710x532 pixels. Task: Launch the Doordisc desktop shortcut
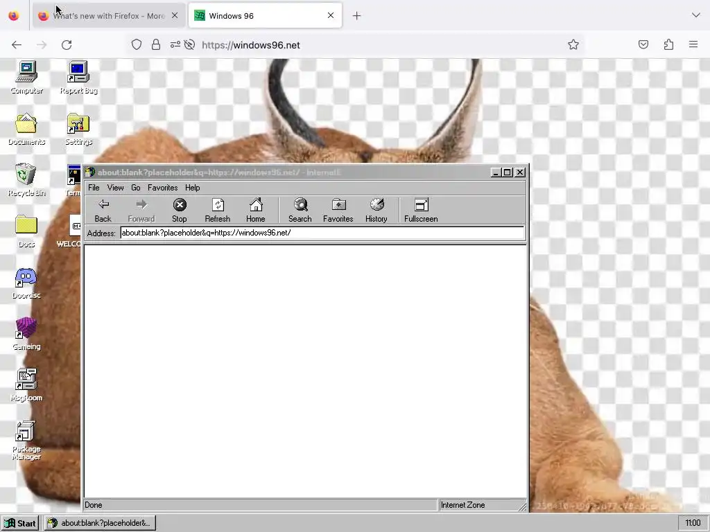pos(26,283)
